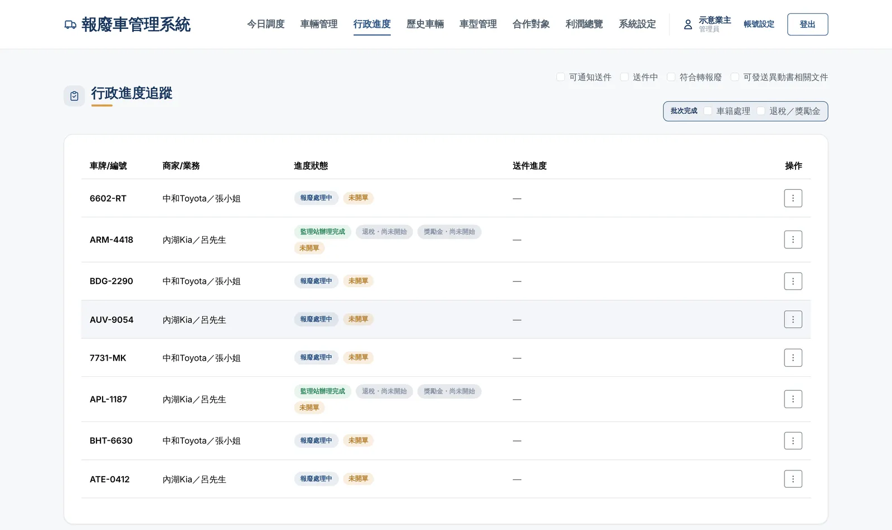Click the 車牌/編號 column header

[108, 166]
